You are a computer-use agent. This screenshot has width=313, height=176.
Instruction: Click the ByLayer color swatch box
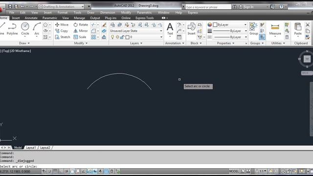tap(215, 25)
